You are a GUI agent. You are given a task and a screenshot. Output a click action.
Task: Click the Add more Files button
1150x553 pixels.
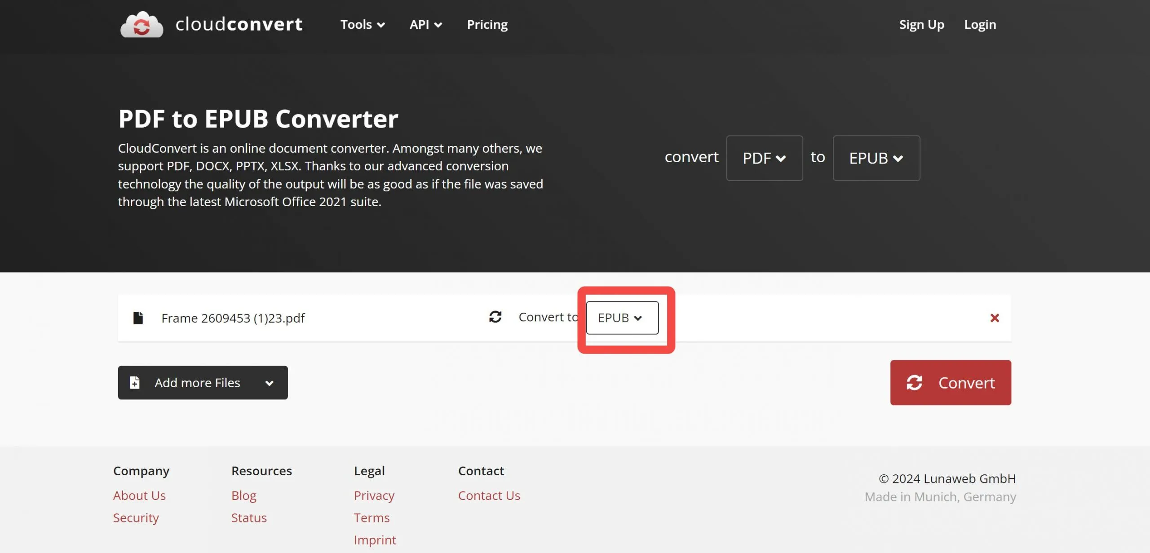point(197,382)
